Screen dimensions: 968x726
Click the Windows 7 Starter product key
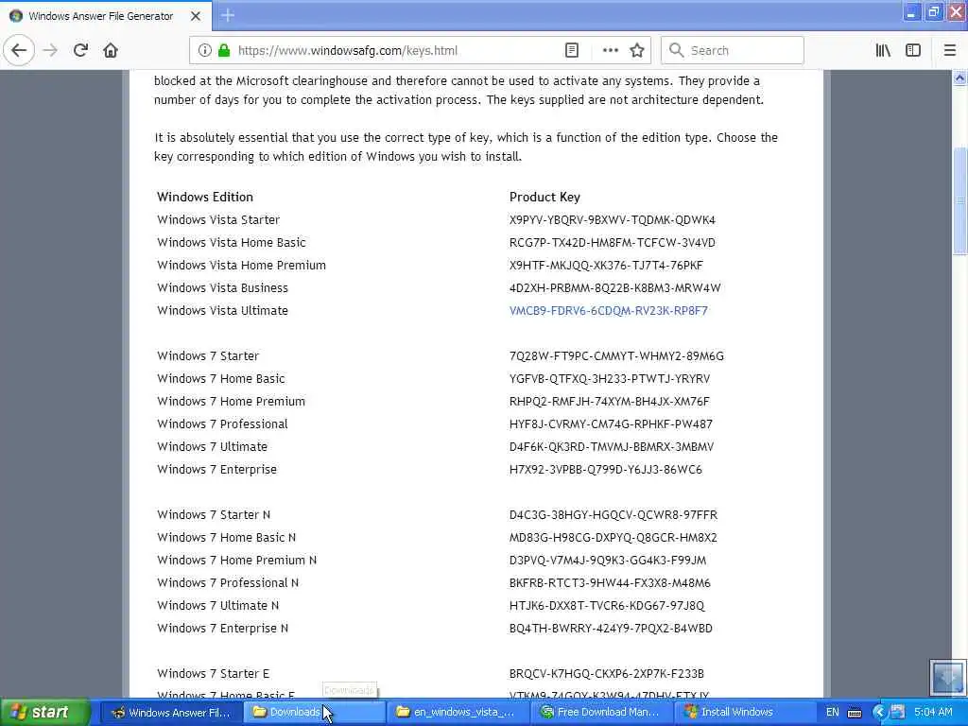pyautogui.click(x=616, y=356)
